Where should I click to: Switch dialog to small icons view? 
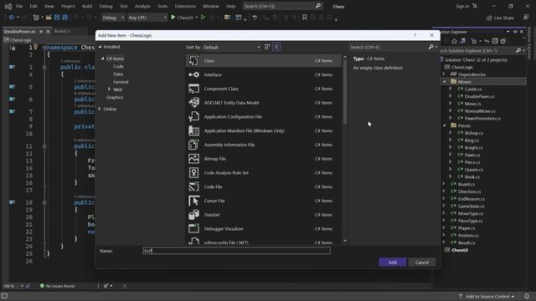267,47
